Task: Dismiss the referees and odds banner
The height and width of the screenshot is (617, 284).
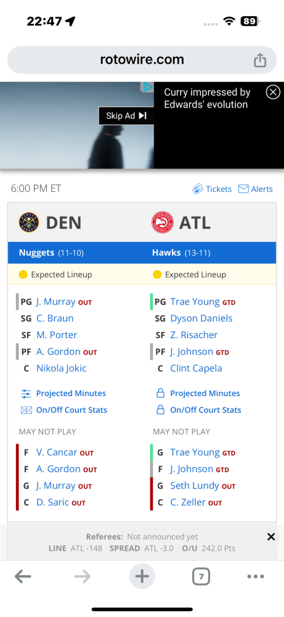Action: coord(271,537)
